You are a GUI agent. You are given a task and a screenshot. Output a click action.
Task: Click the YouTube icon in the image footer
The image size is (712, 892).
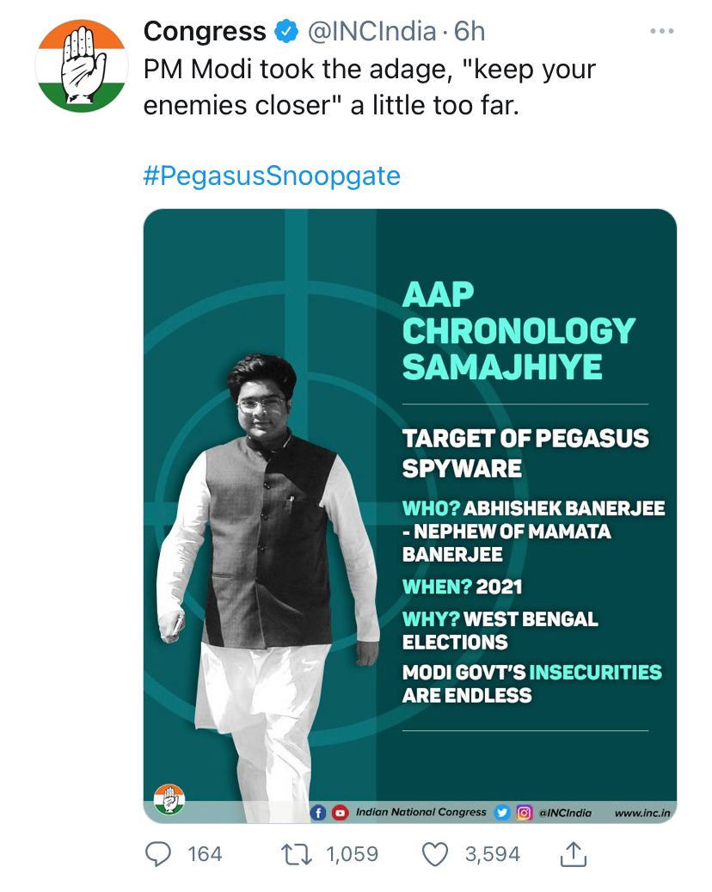[x=340, y=813]
